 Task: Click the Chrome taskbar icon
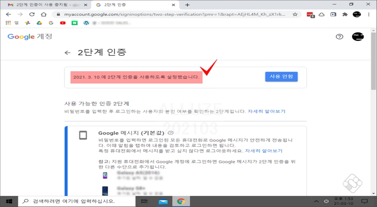[181, 201]
